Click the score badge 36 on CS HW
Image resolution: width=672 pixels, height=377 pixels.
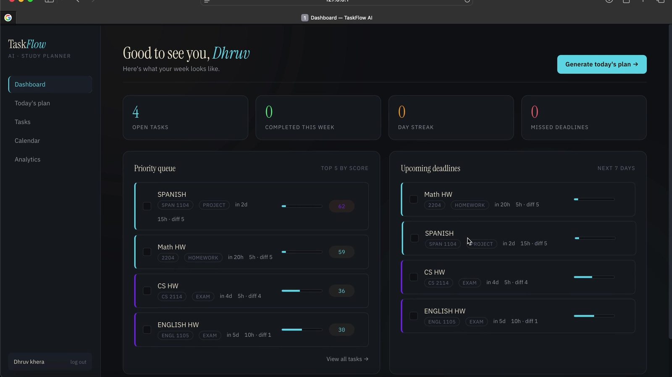[x=341, y=291]
